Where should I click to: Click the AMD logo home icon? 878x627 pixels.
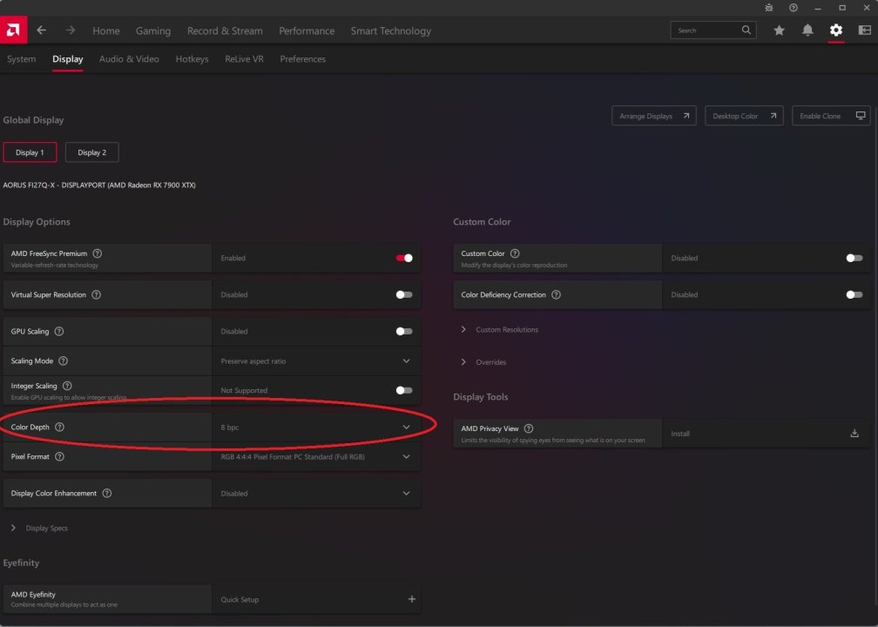pyautogui.click(x=13, y=30)
